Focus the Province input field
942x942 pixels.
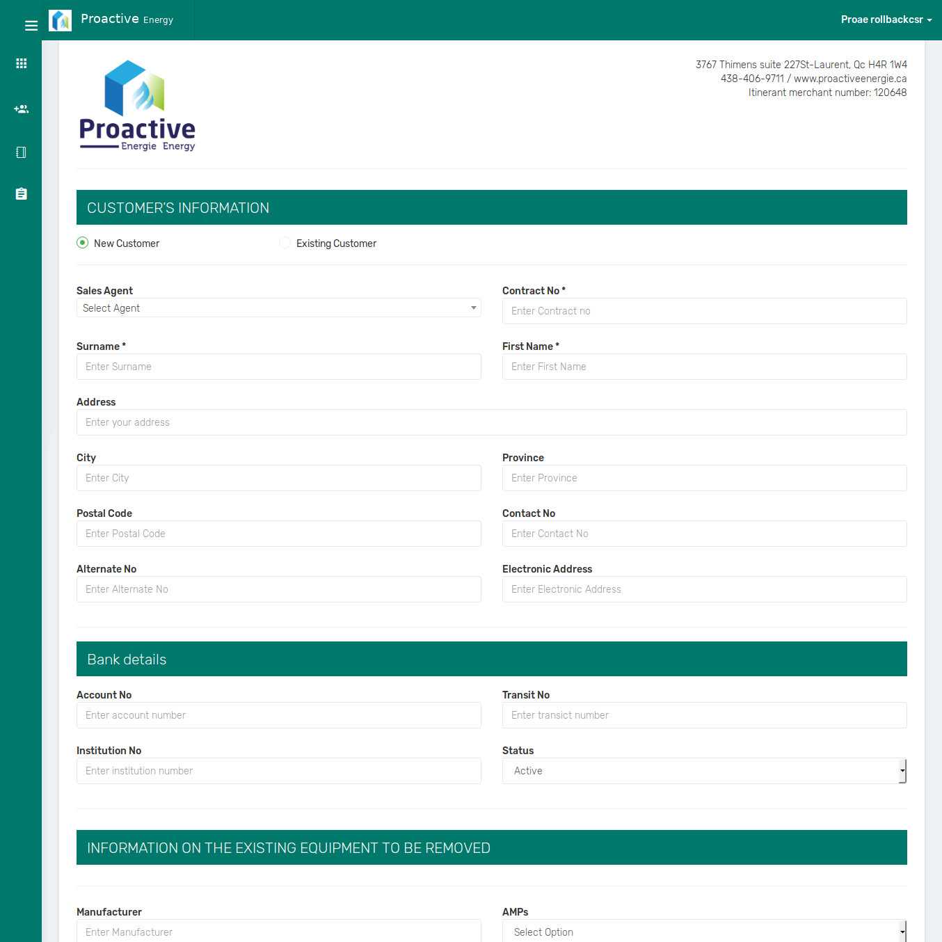[x=705, y=478]
